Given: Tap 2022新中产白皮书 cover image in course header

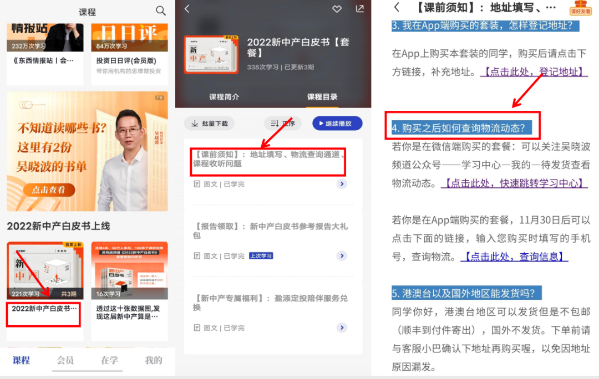Looking at the screenshot, I should point(211,55).
